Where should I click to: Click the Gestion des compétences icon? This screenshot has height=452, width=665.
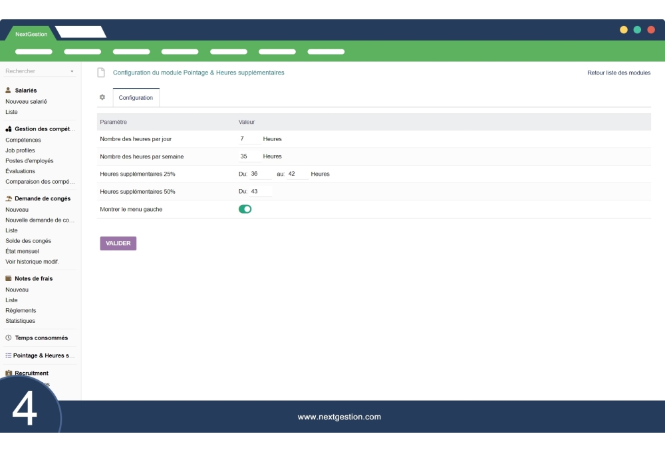(7, 129)
